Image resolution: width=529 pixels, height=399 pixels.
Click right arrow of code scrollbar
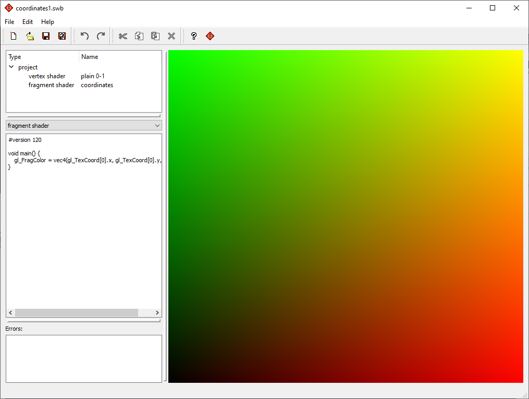(157, 312)
